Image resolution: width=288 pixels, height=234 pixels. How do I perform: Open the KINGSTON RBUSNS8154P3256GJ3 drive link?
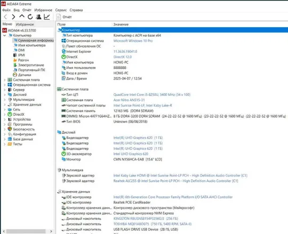point(146,219)
